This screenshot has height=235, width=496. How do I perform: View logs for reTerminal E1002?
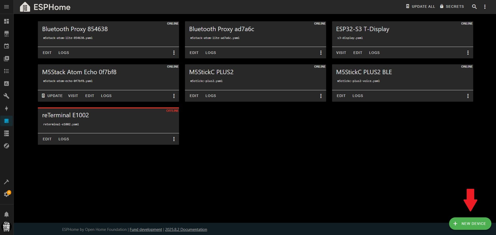tap(64, 139)
